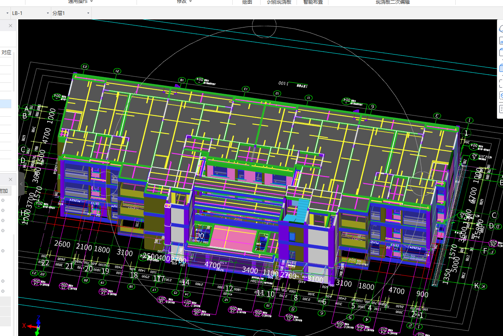Click the green Y axis arrow of gizmo
This screenshot has height=336, width=503.
pyautogui.click(x=37, y=332)
